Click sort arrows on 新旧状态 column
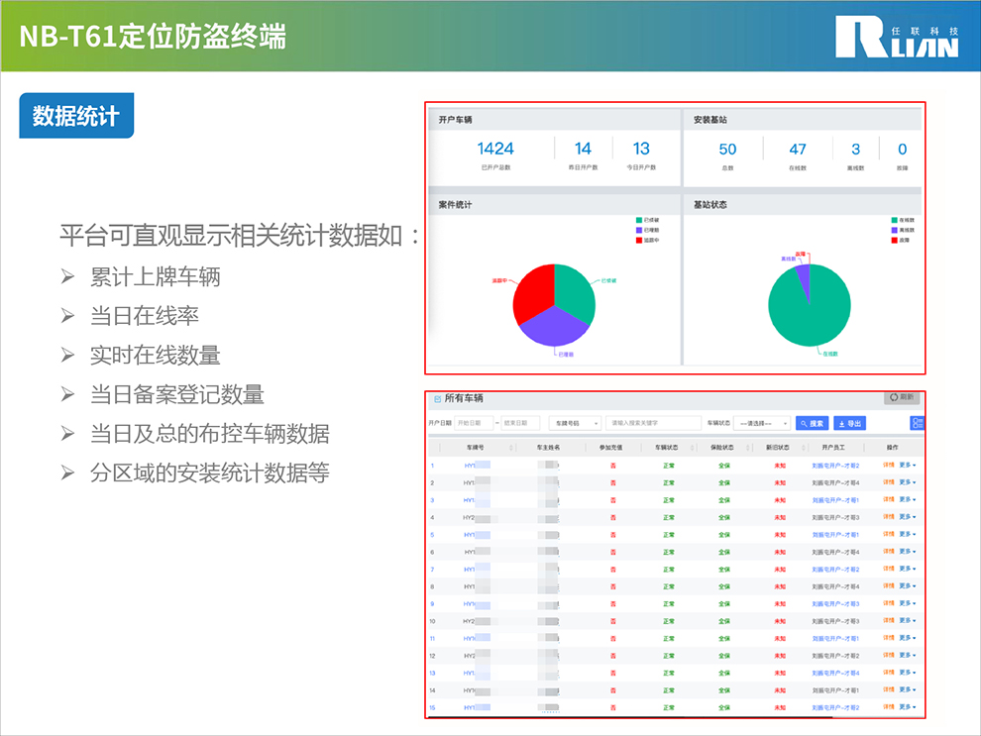This screenshot has width=981, height=736. [798, 448]
